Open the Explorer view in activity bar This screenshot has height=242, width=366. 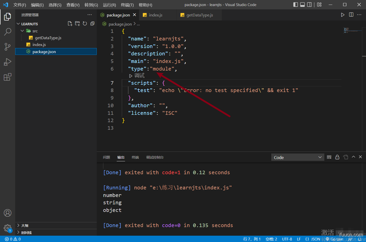click(8, 17)
